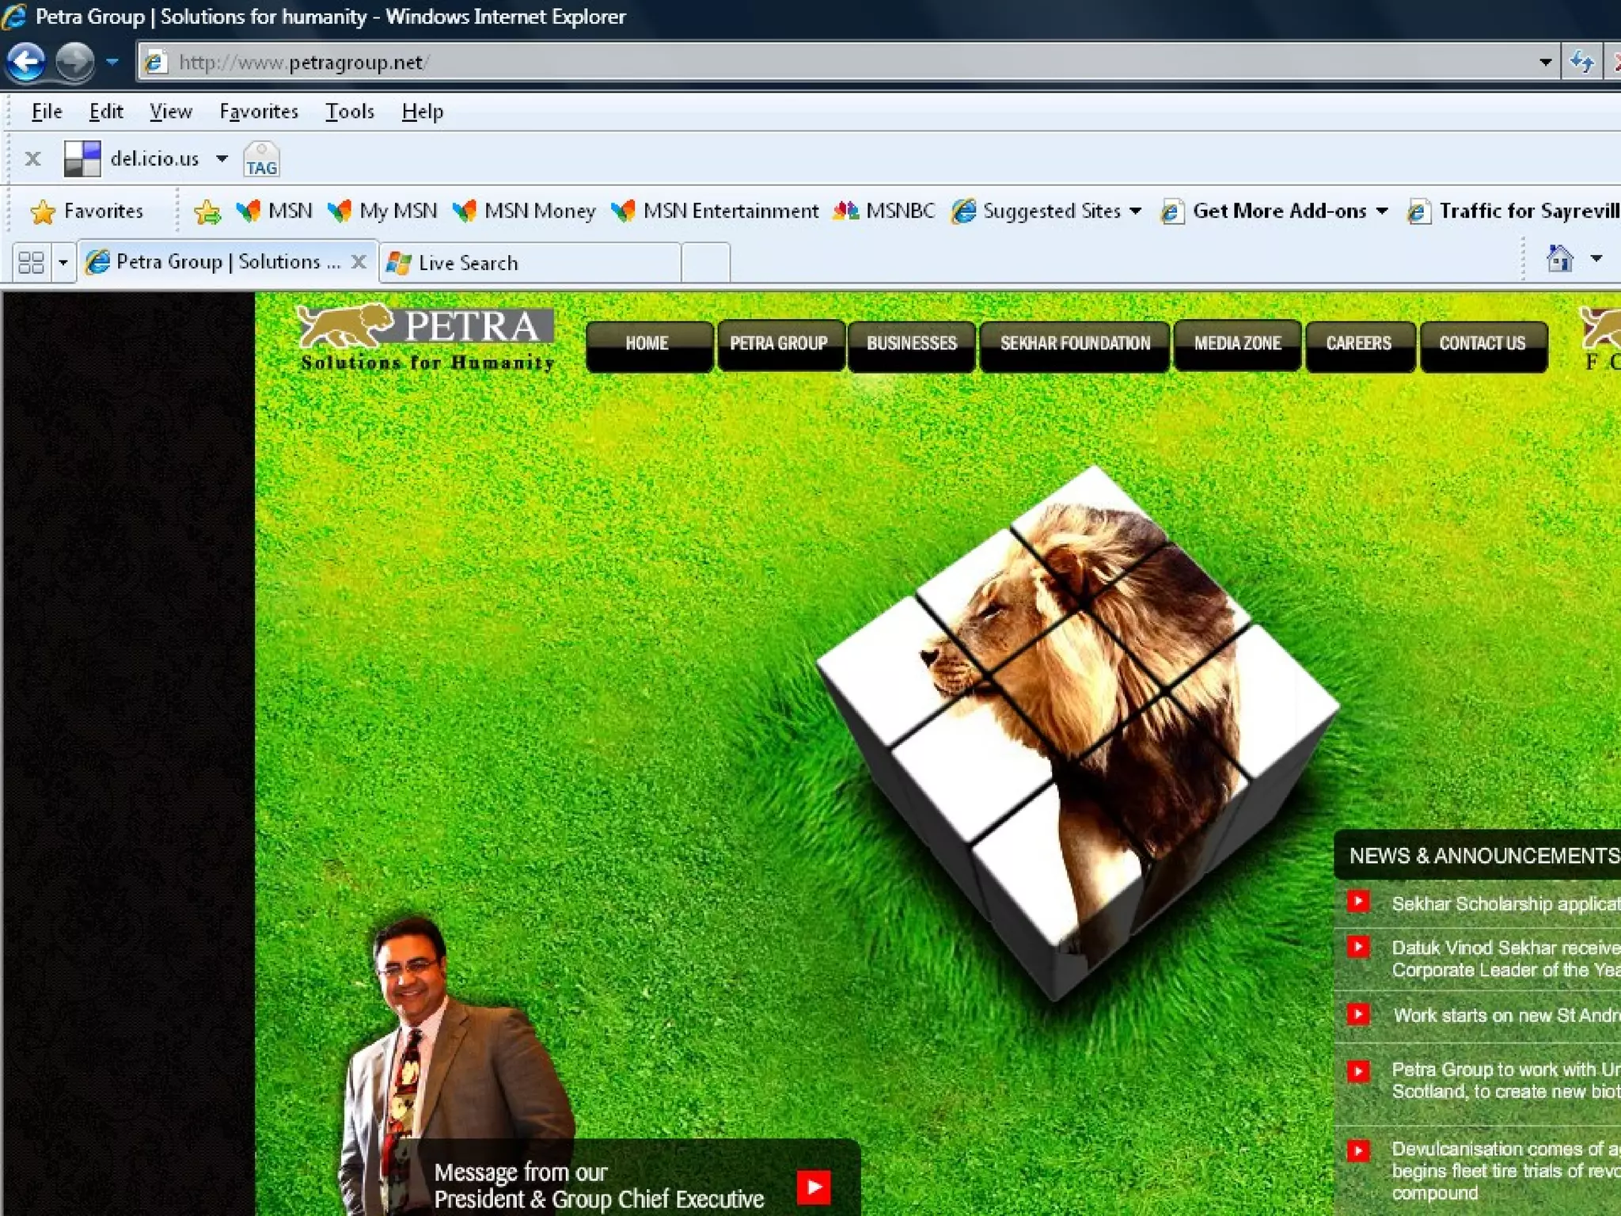This screenshot has width=1621, height=1216.
Task: Click the BUSINESSES navigation button
Action: [x=911, y=344]
